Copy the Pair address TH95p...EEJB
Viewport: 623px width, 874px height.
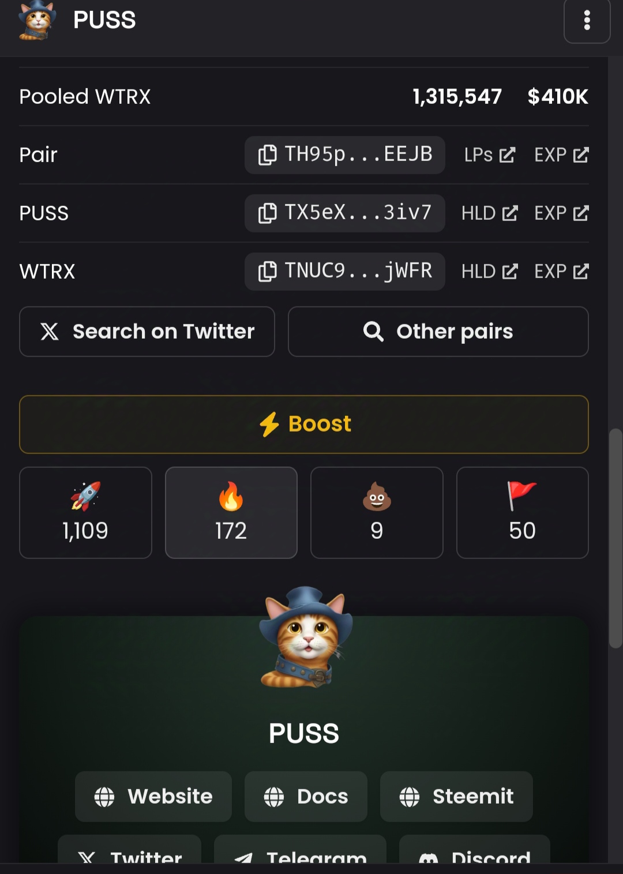(344, 155)
